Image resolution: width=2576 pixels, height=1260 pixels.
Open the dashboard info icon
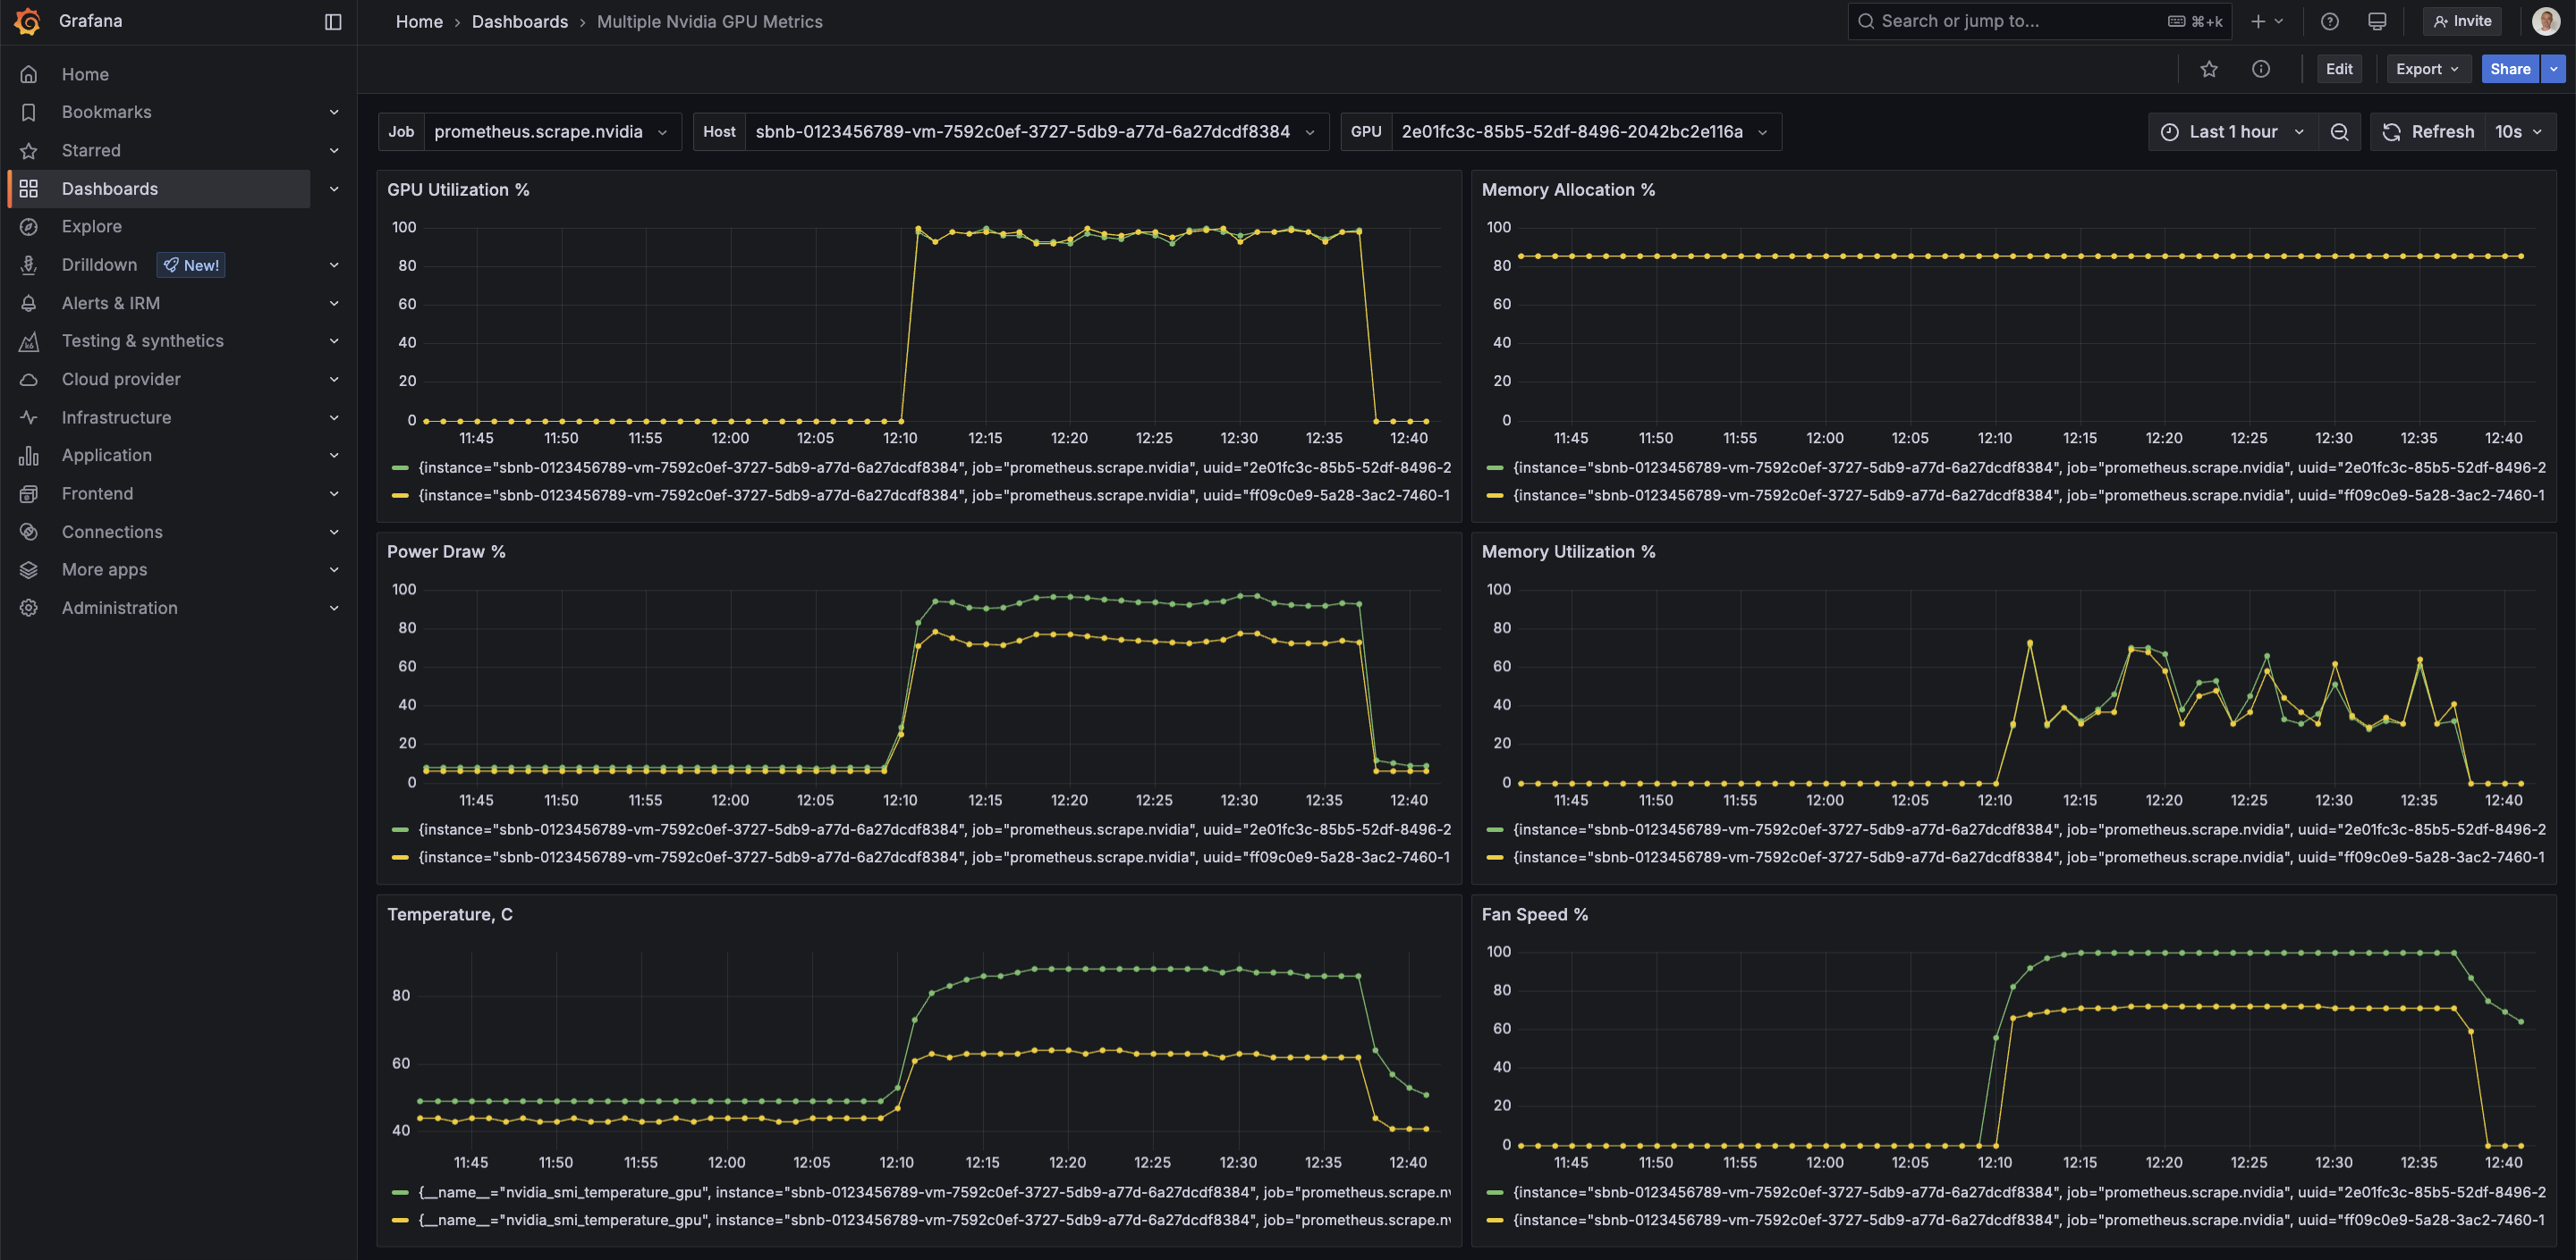[2260, 69]
